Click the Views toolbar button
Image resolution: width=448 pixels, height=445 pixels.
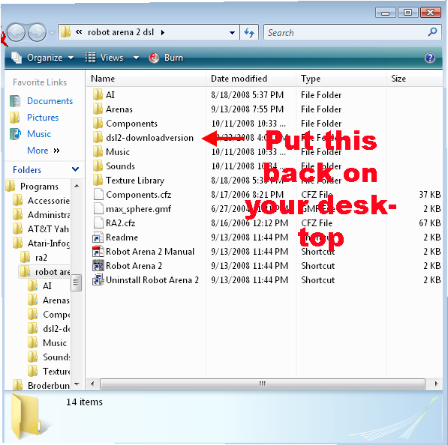coord(104,58)
